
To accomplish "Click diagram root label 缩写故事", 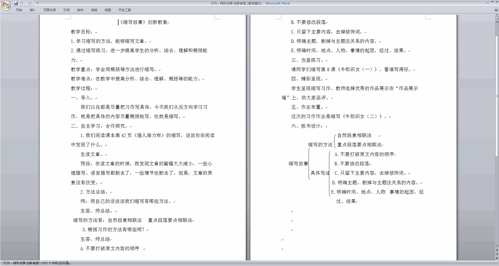I will pos(298,164).
